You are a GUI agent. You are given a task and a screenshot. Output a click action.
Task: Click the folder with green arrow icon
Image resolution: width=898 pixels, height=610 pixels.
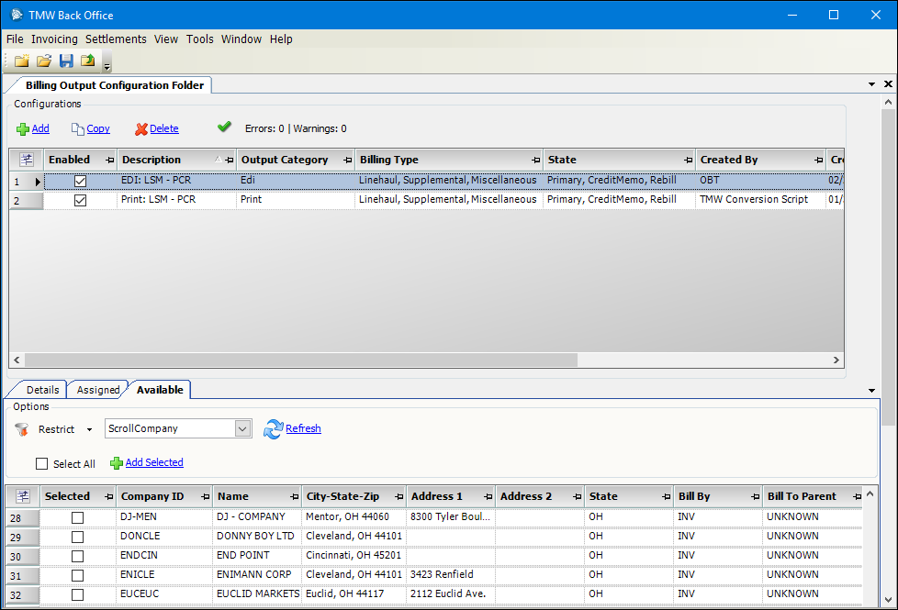[88, 61]
